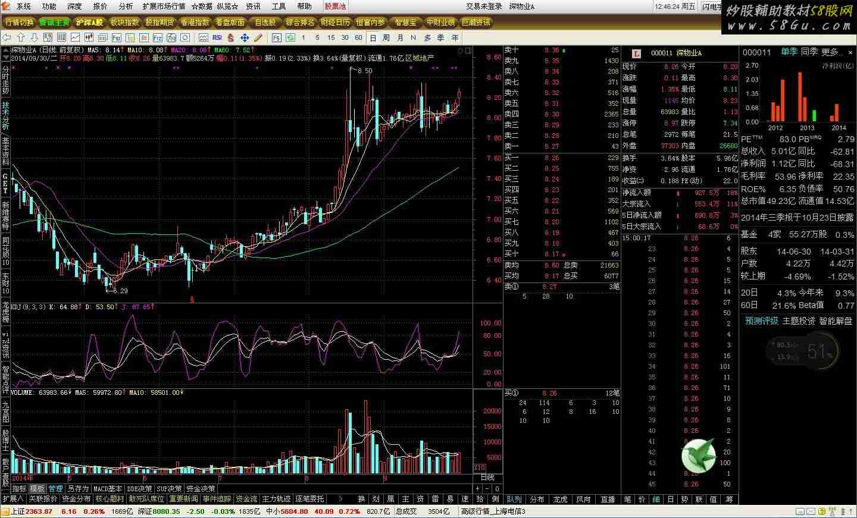Open the 综合排名 button
The width and height of the screenshot is (857, 518).
301,22
